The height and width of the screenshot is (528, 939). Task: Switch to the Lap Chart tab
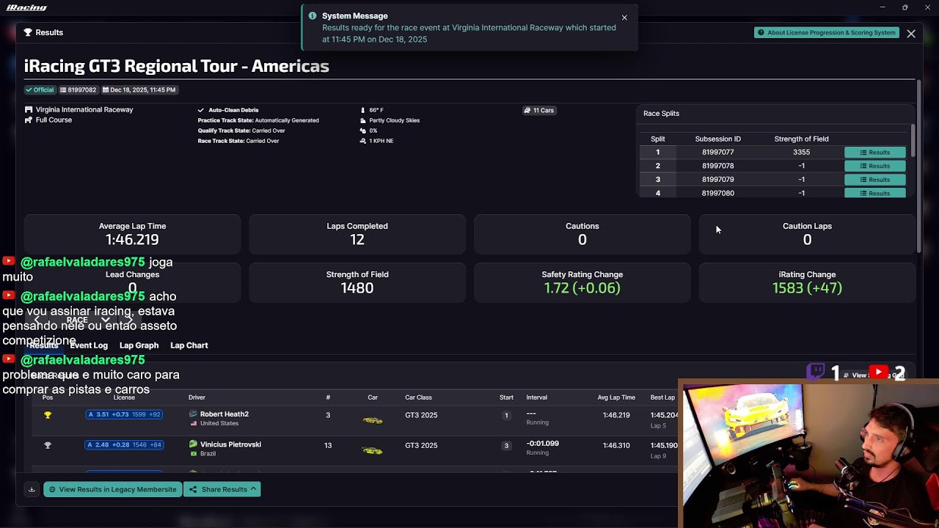coord(189,345)
